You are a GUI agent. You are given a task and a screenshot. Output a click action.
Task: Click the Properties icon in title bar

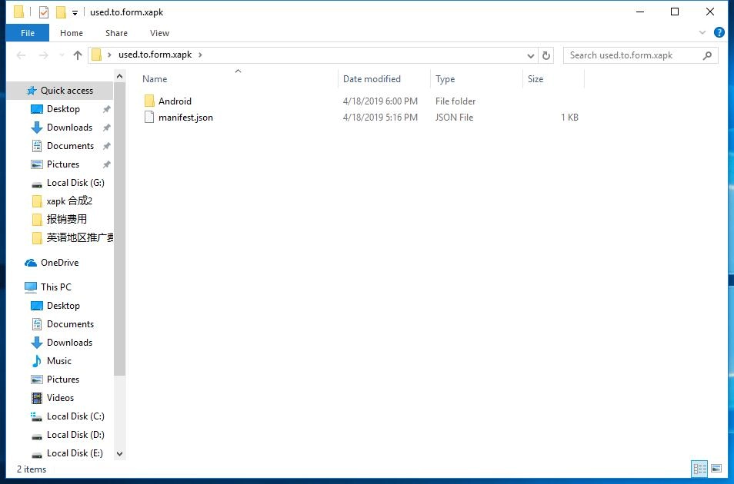point(44,12)
